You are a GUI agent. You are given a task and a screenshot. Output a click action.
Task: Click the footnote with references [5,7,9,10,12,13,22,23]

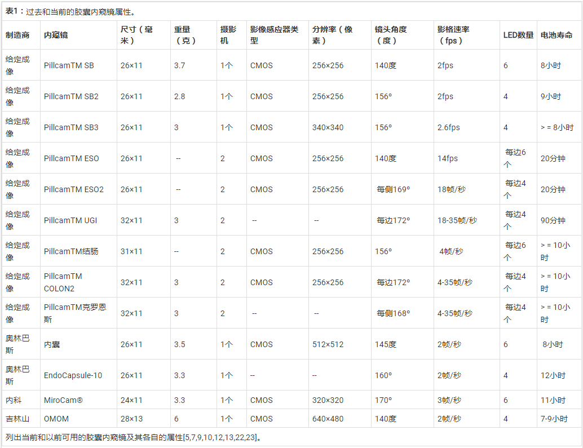[133, 437]
